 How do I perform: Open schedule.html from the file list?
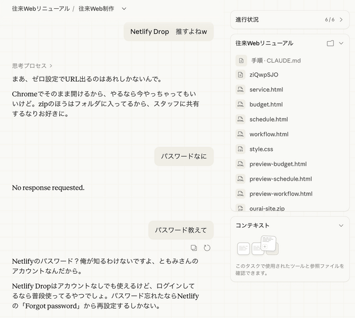pos(268,119)
